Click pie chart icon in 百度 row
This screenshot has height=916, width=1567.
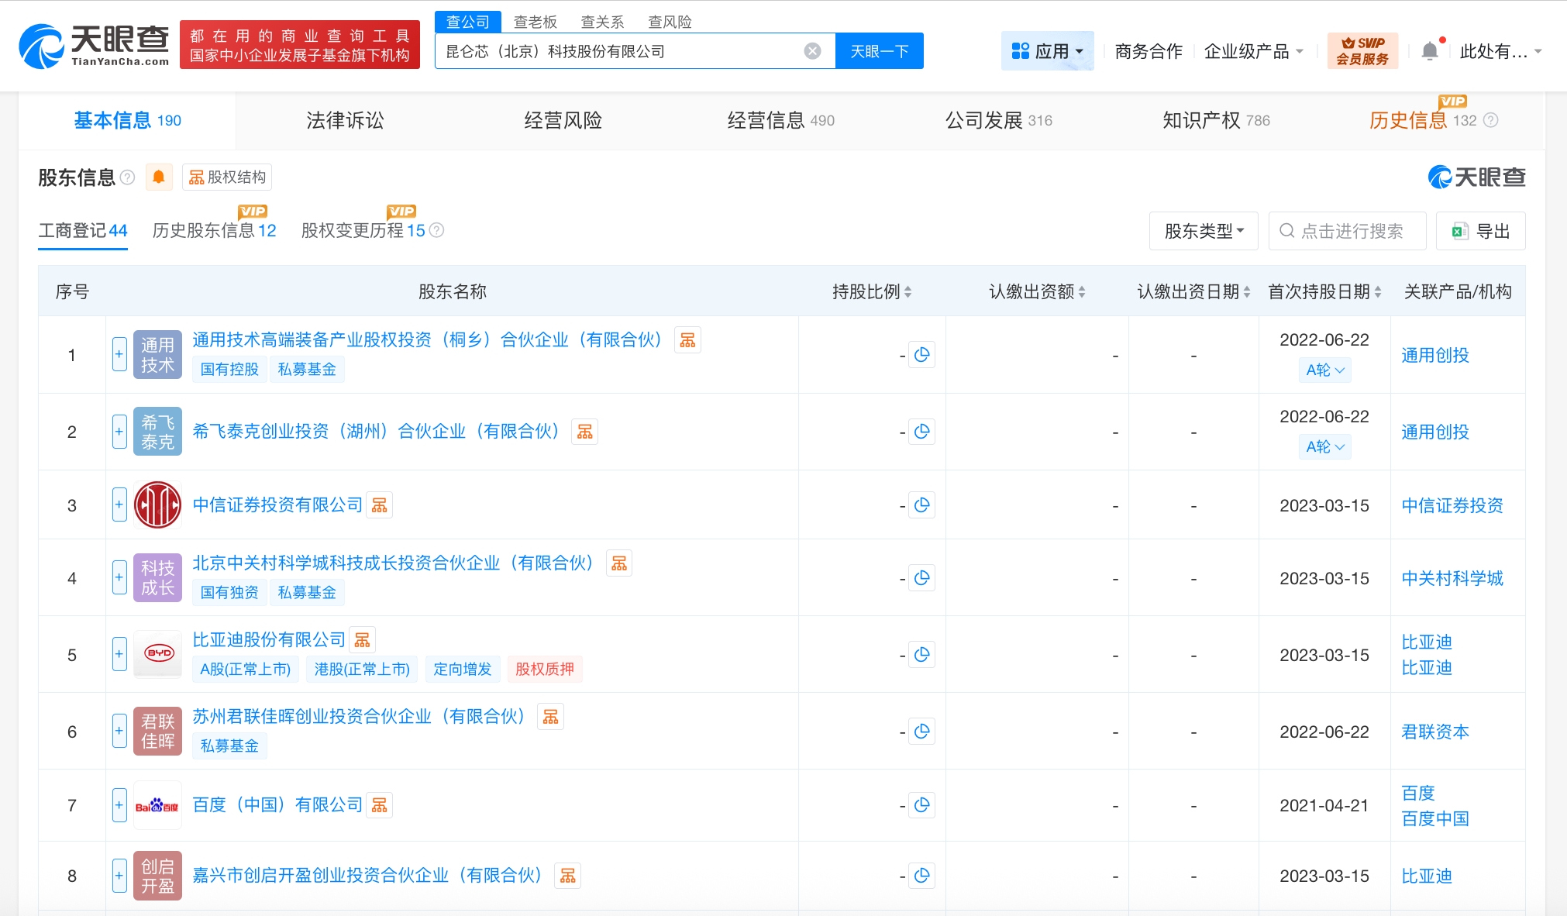pyautogui.click(x=921, y=805)
